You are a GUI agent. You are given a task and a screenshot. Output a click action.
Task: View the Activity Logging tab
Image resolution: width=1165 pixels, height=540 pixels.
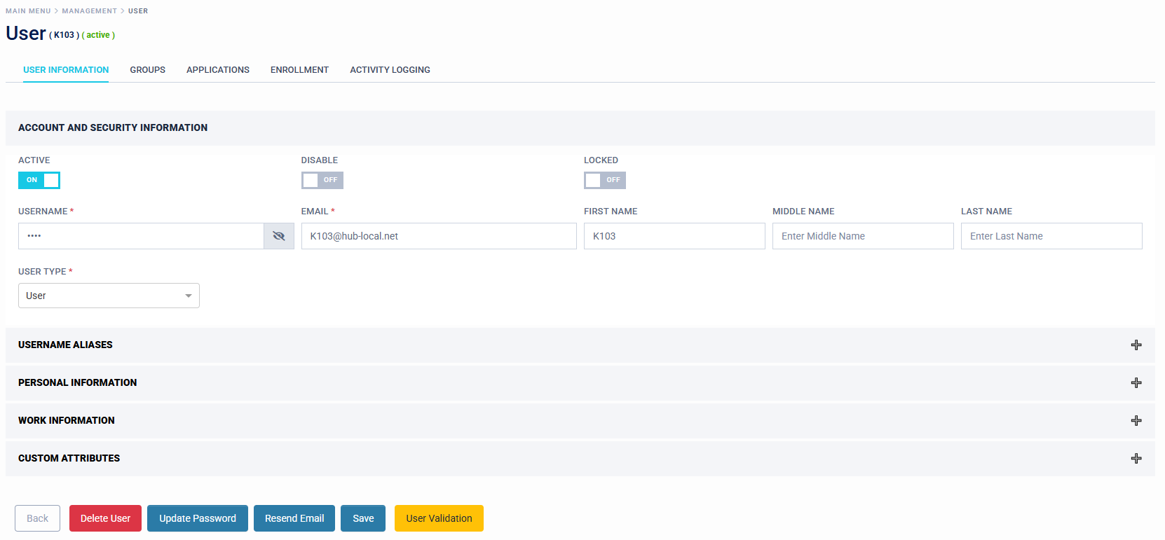(390, 70)
